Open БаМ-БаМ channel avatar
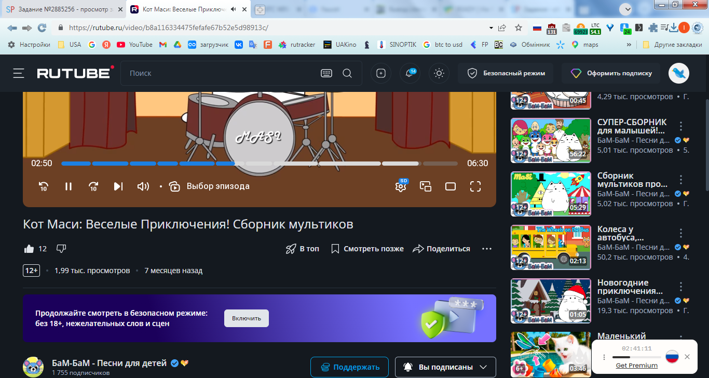The image size is (709, 378). pyautogui.click(x=33, y=367)
